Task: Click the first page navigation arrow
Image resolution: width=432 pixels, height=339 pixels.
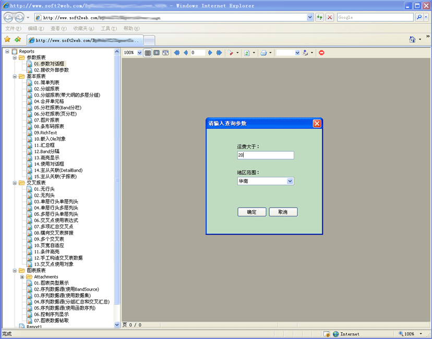Action: coord(176,53)
